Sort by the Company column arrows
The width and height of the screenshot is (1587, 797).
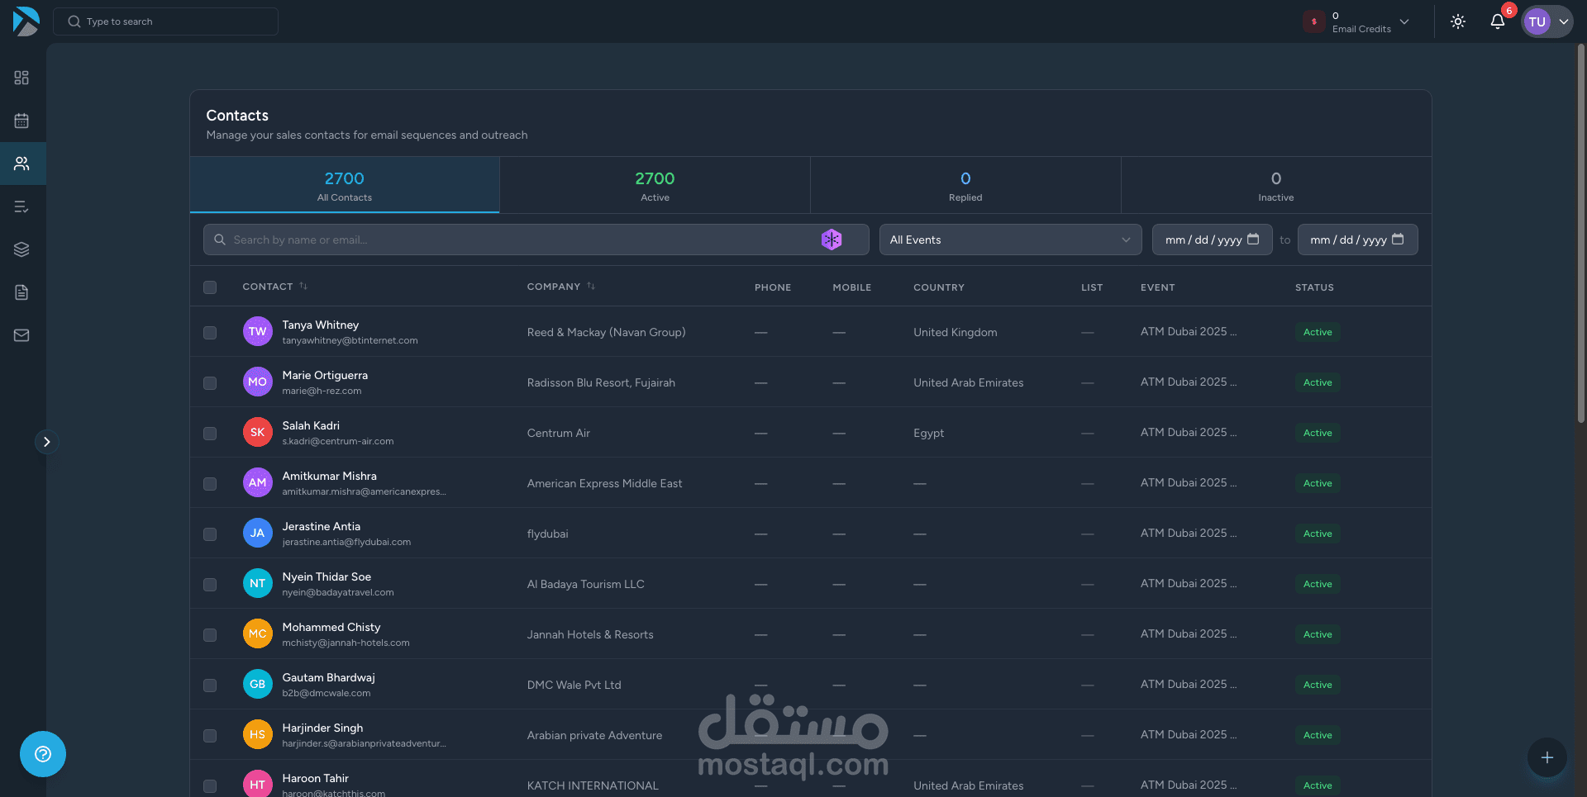tap(591, 287)
